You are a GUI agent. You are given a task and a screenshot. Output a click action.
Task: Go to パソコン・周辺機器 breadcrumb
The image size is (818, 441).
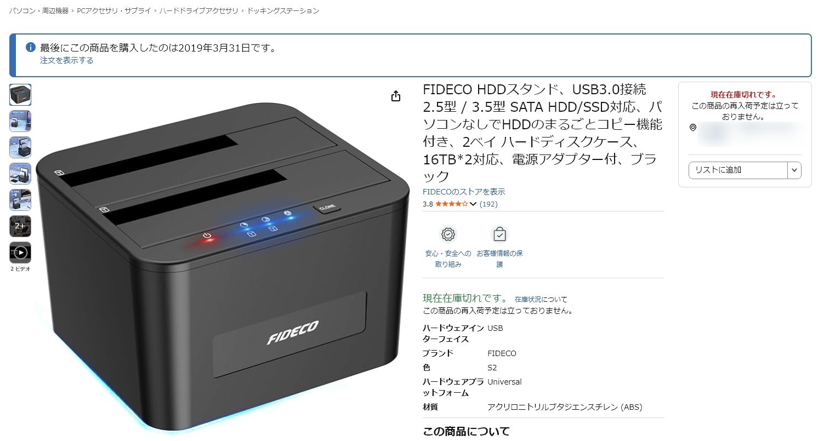(38, 11)
